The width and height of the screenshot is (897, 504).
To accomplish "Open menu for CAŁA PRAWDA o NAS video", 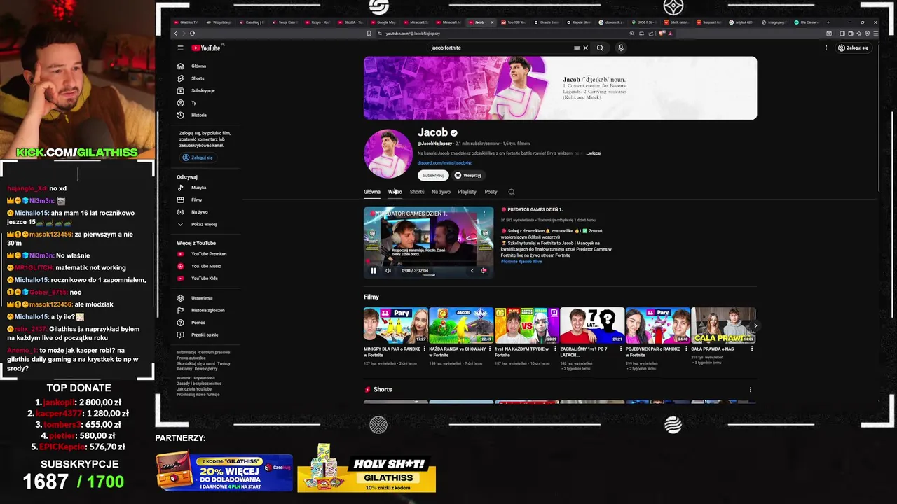I will (x=753, y=349).
